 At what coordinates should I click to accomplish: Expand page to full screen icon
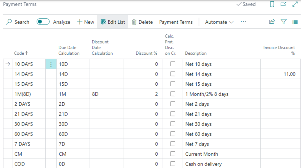coord(295,4)
